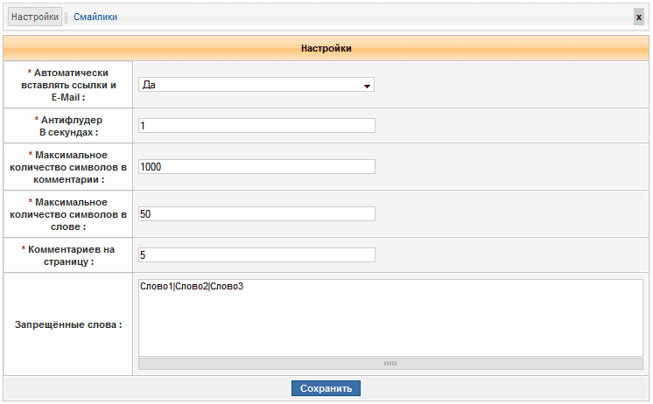This screenshot has width=653, height=404.
Task: Expand the auto-insert links dropdown arrow
Action: click(x=368, y=86)
